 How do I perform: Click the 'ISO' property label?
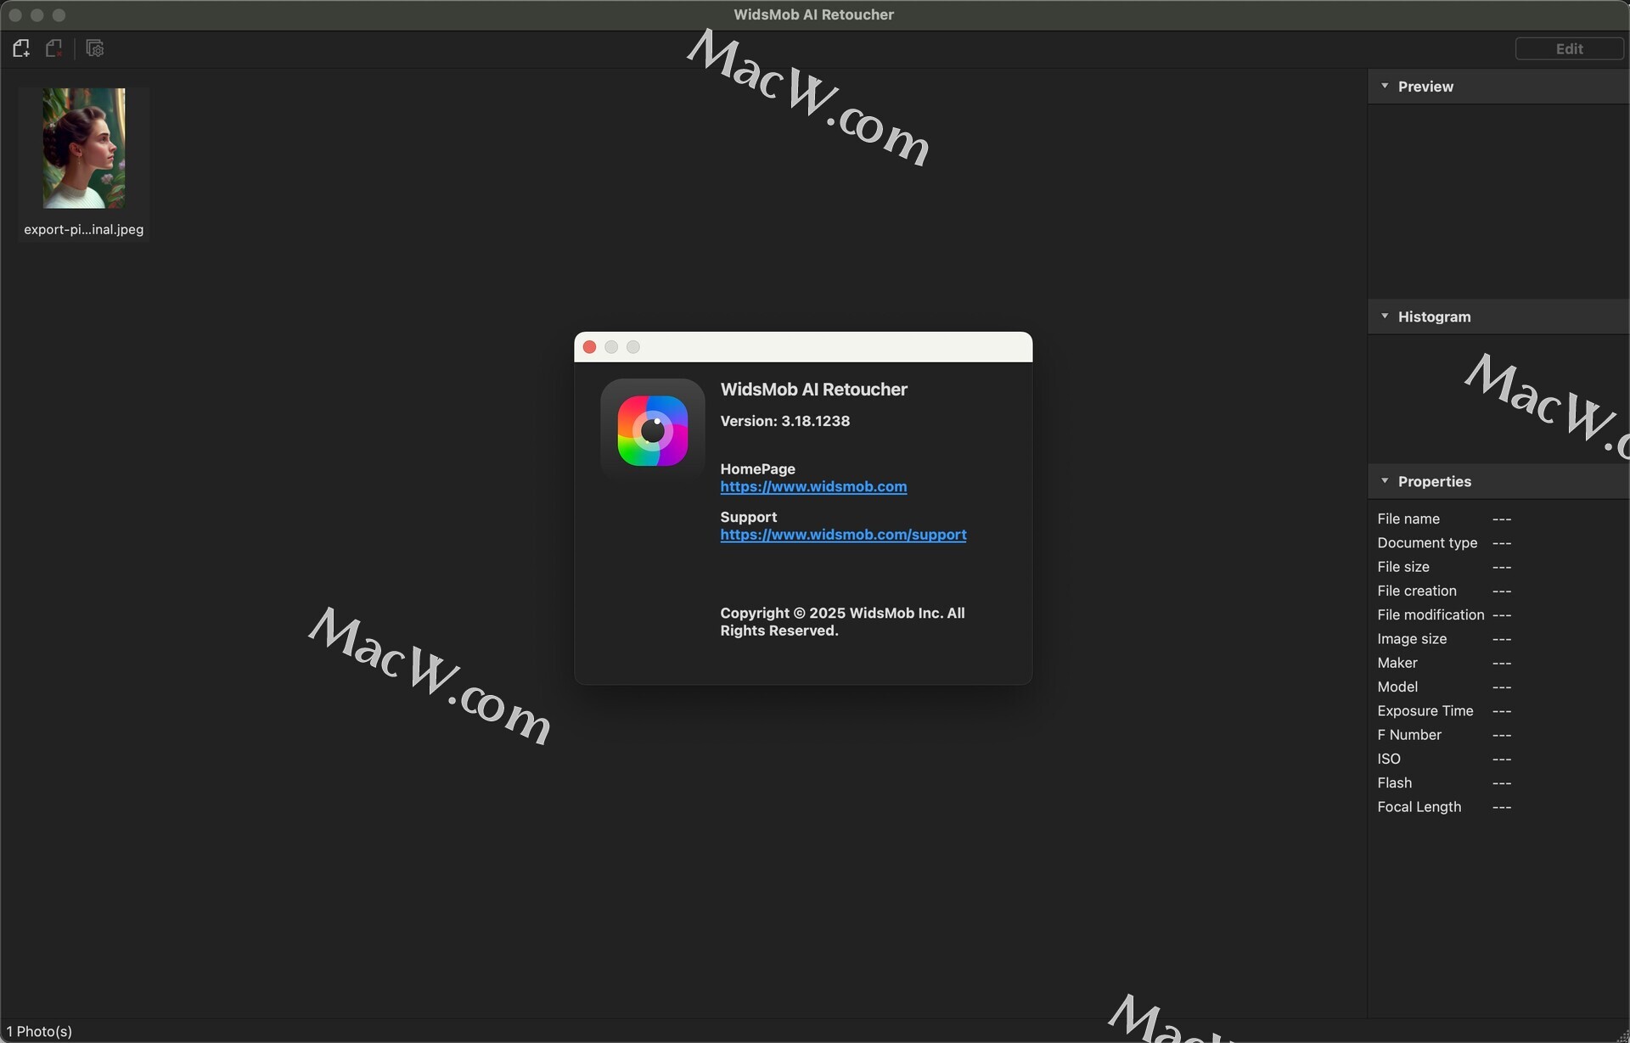point(1389,759)
